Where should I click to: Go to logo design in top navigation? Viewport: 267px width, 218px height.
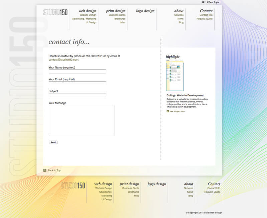(145, 11)
